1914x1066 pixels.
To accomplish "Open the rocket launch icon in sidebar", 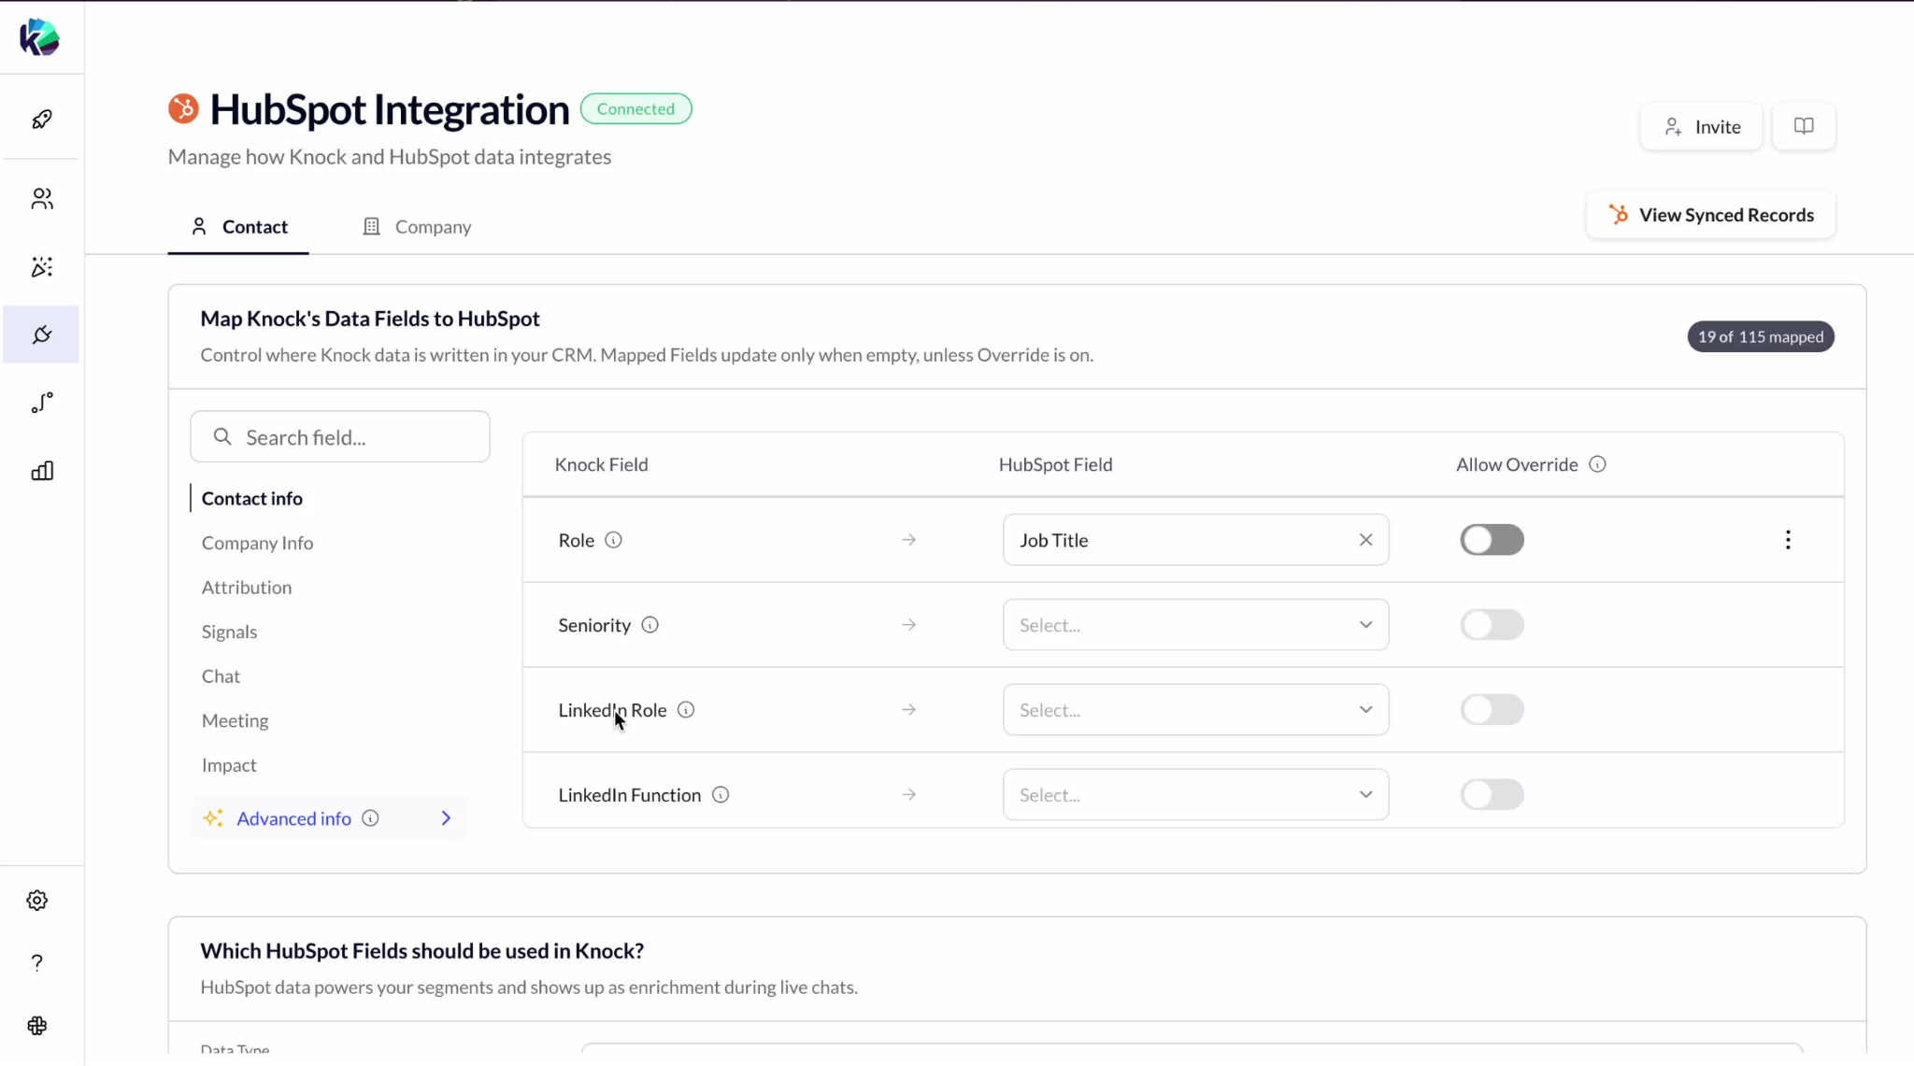I will point(42,120).
